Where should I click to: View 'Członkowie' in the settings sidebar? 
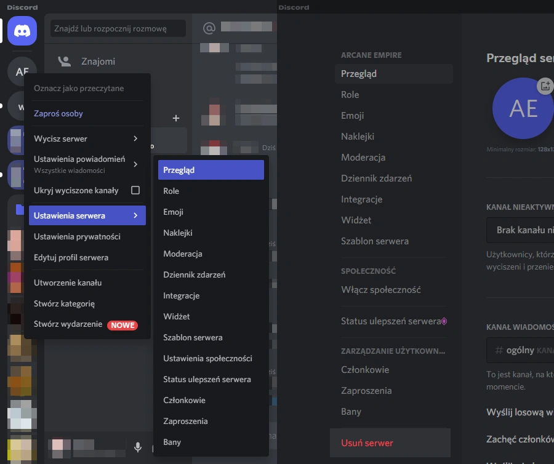coord(393,370)
